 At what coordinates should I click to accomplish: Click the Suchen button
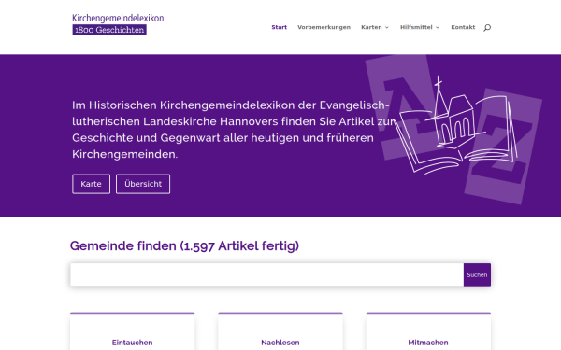[x=477, y=274]
